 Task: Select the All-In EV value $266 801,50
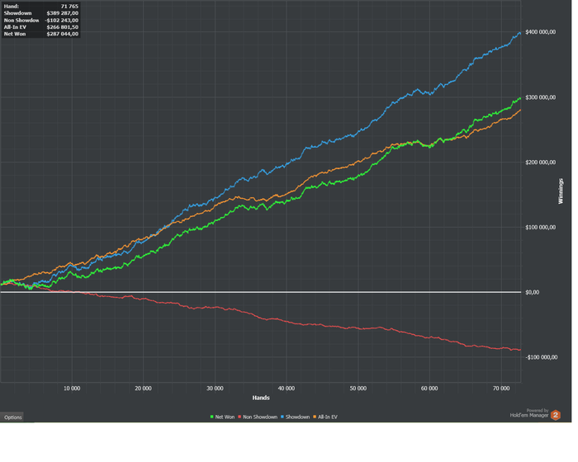click(x=63, y=27)
